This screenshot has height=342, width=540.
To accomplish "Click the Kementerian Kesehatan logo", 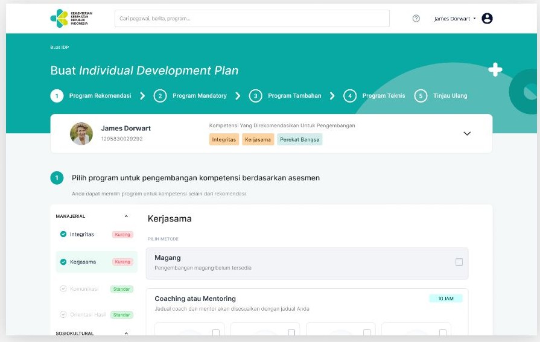I will click(x=71, y=18).
